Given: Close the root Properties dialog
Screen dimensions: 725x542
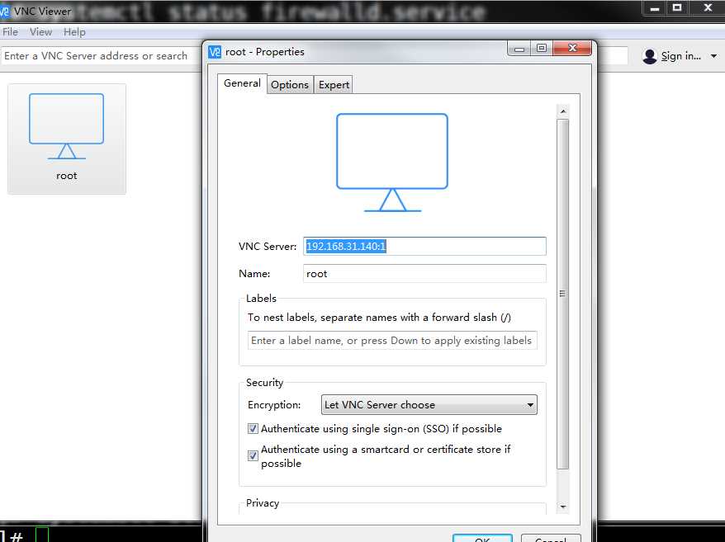Looking at the screenshot, I should click(572, 49).
